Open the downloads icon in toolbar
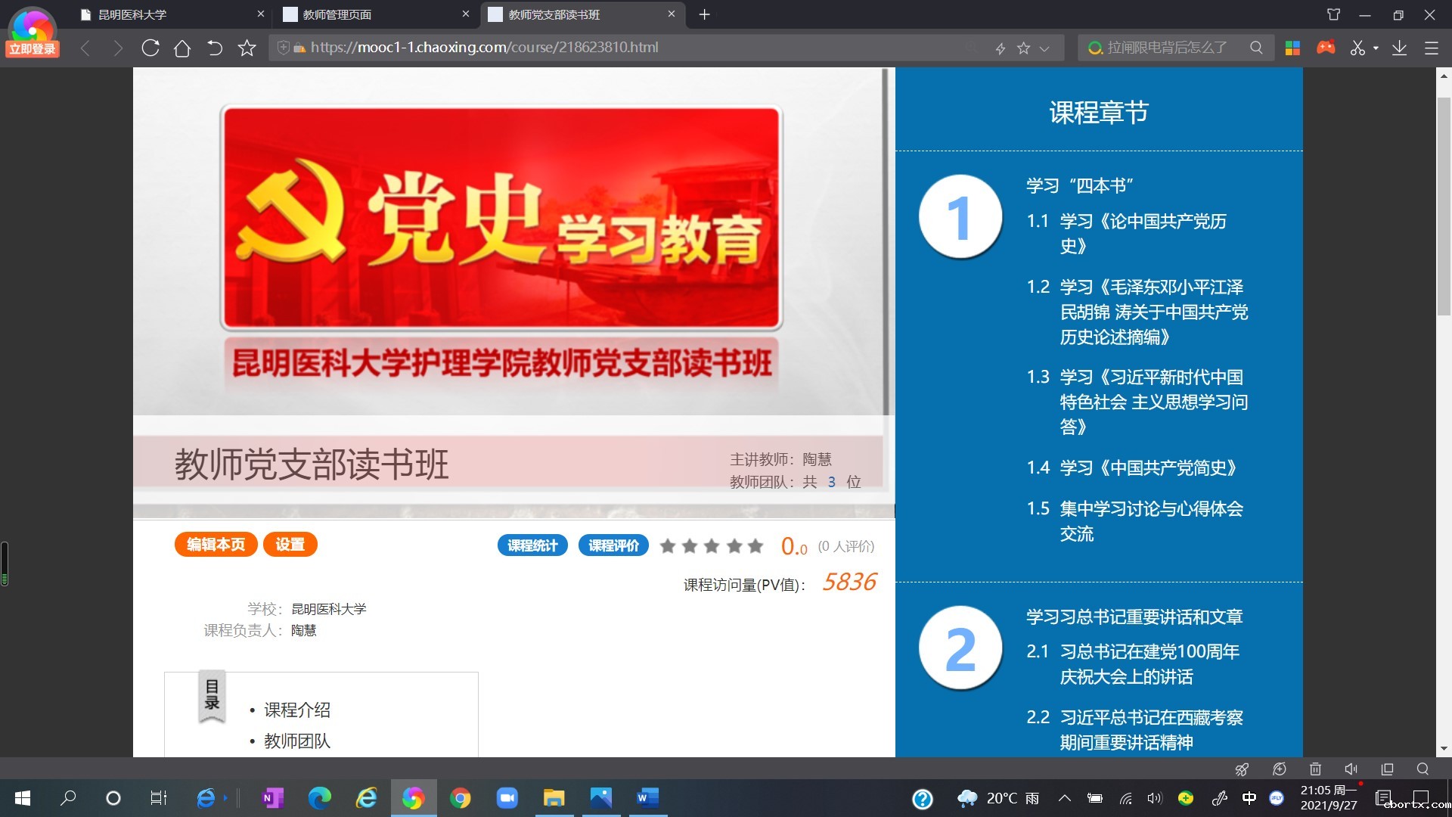This screenshot has width=1452, height=817. (x=1400, y=48)
